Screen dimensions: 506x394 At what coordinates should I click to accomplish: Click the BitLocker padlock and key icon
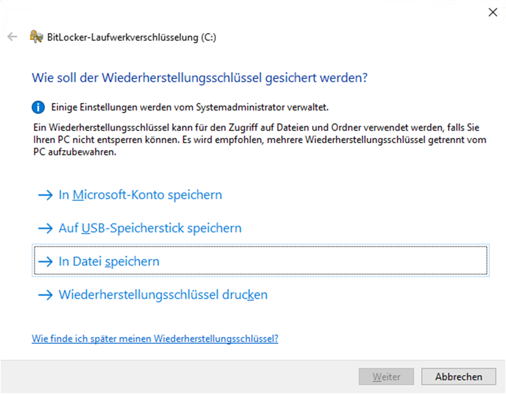tap(36, 37)
